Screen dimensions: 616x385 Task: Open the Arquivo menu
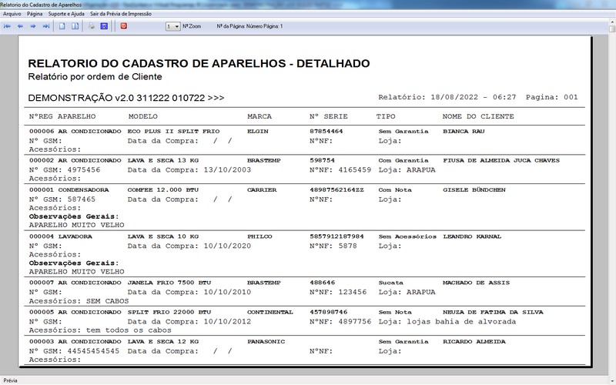pos(12,14)
